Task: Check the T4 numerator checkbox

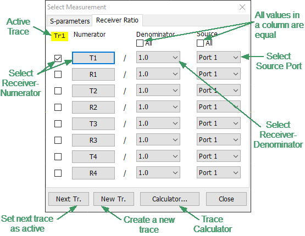Action: pyautogui.click(x=58, y=157)
